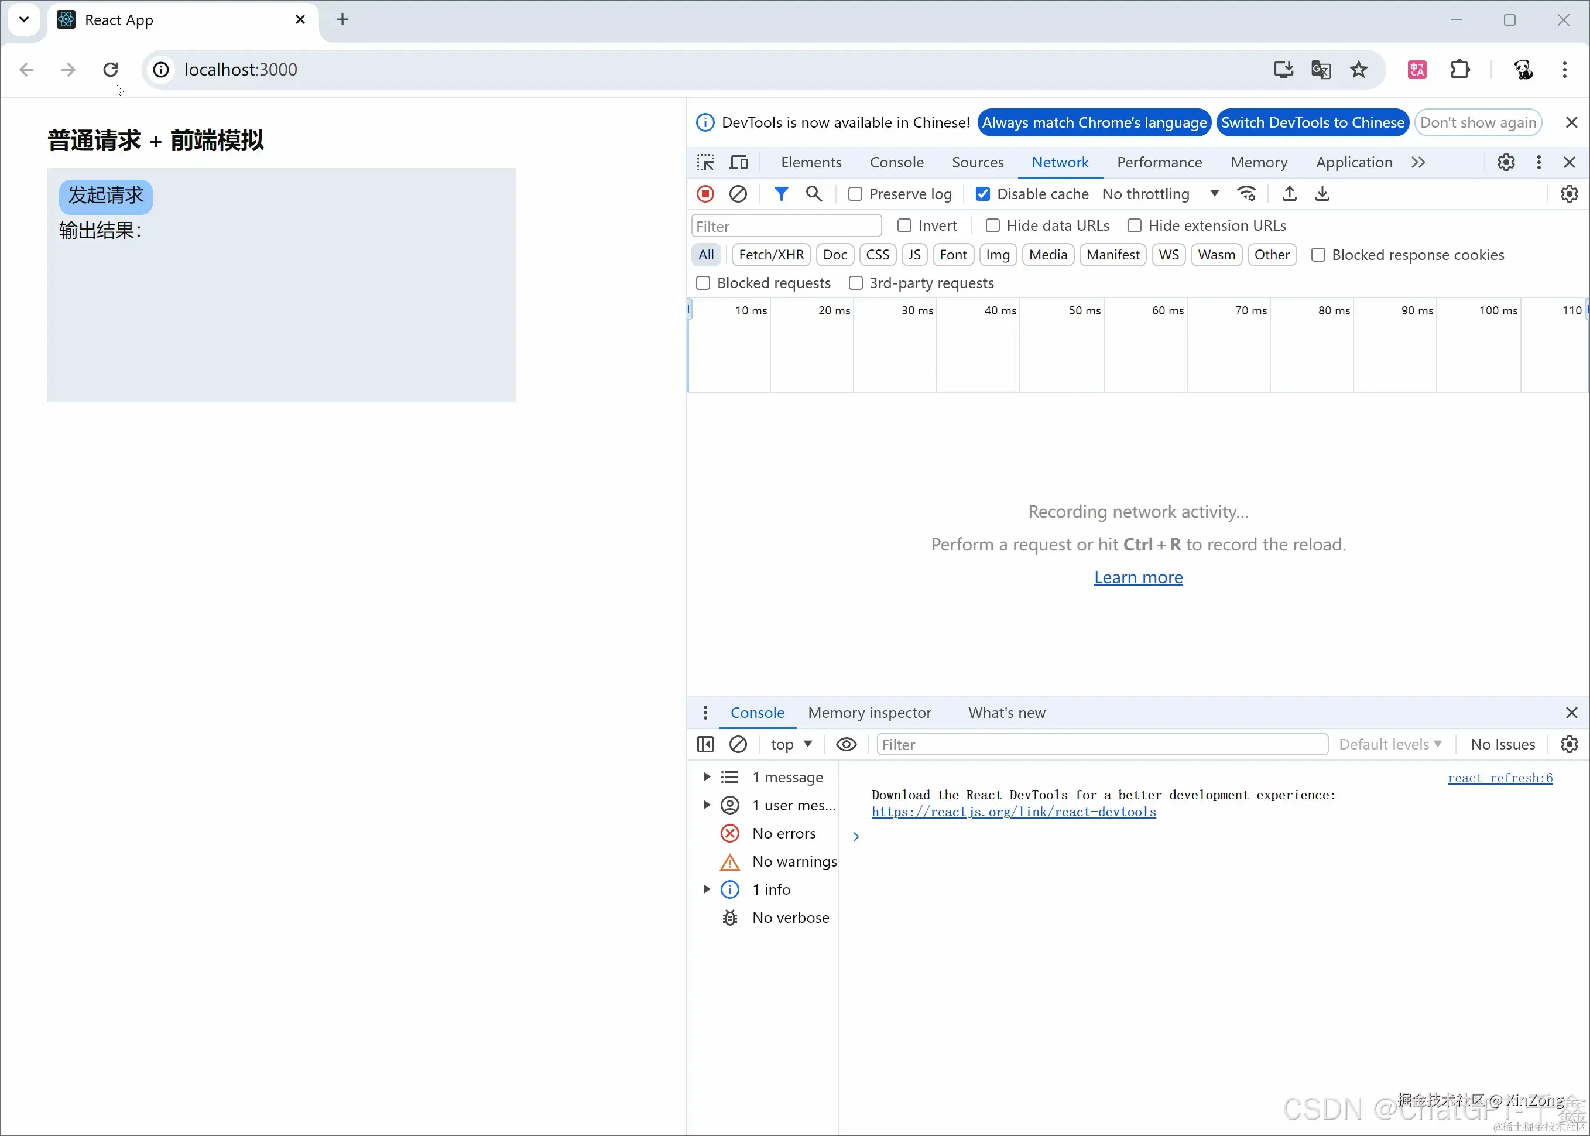
Task: Clear the network log
Action: tap(738, 194)
